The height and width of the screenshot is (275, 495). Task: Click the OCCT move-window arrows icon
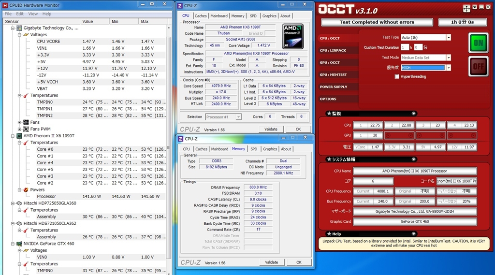click(466, 8)
